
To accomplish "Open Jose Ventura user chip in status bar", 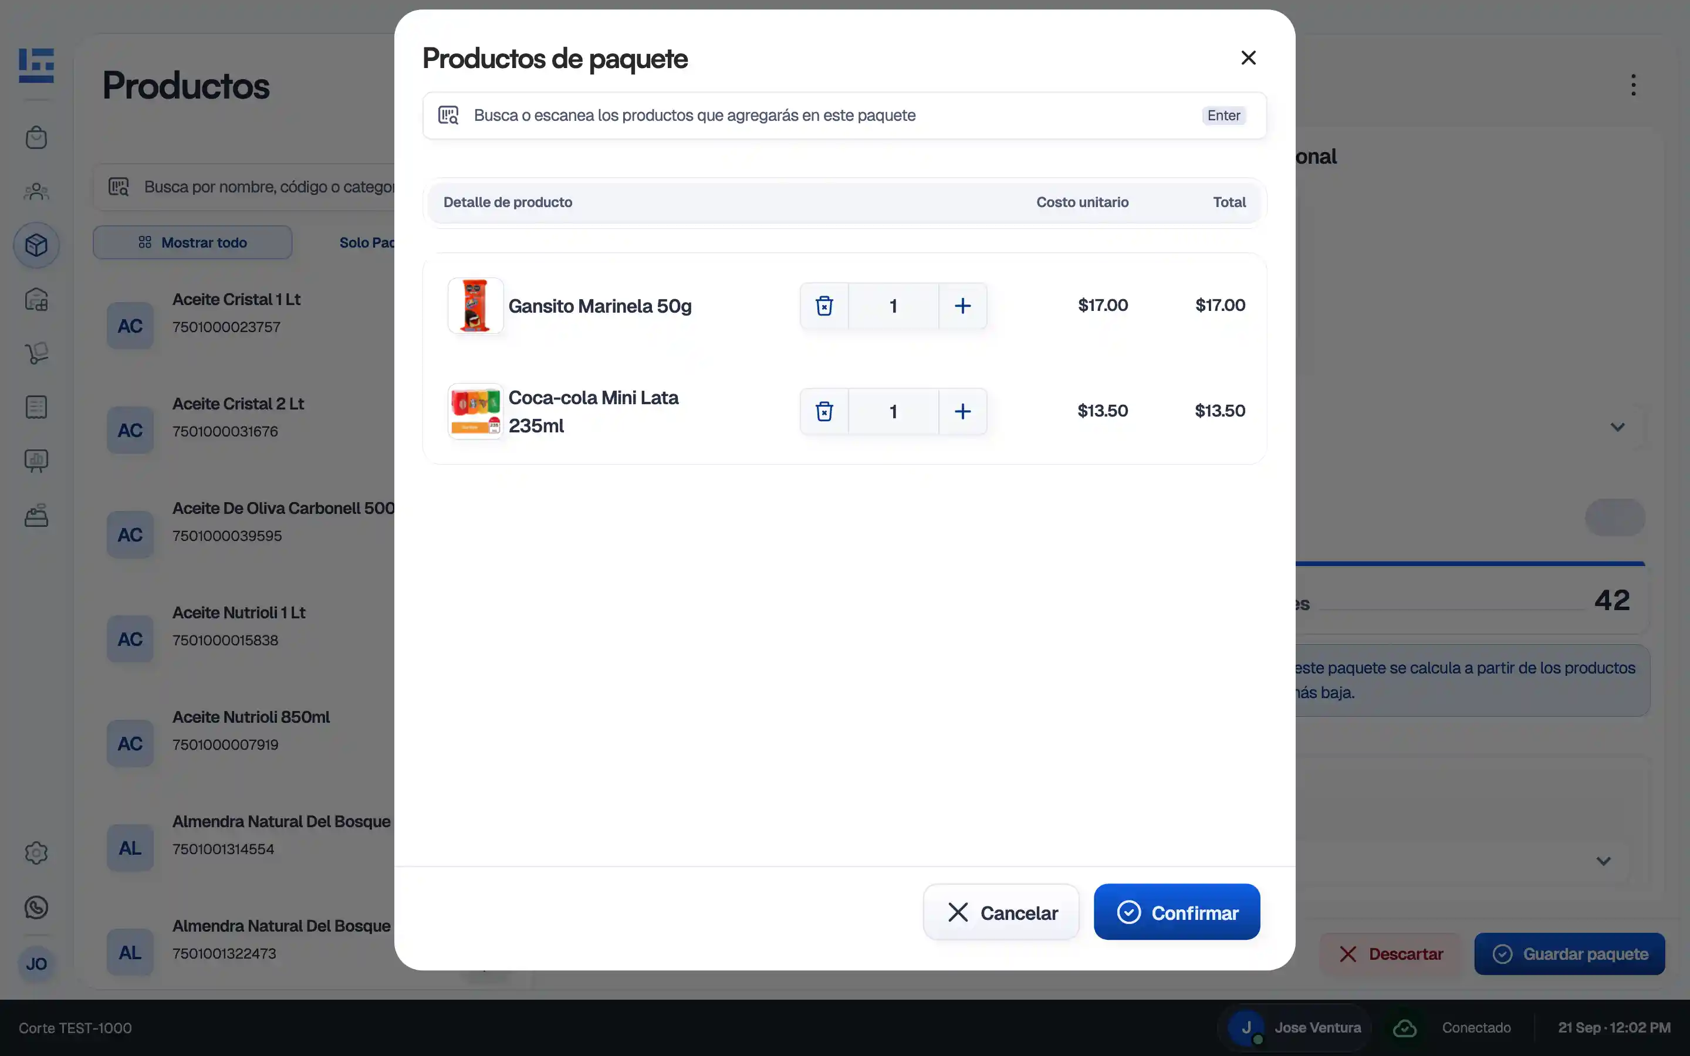I will pyautogui.click(x=1294, y=1028).
